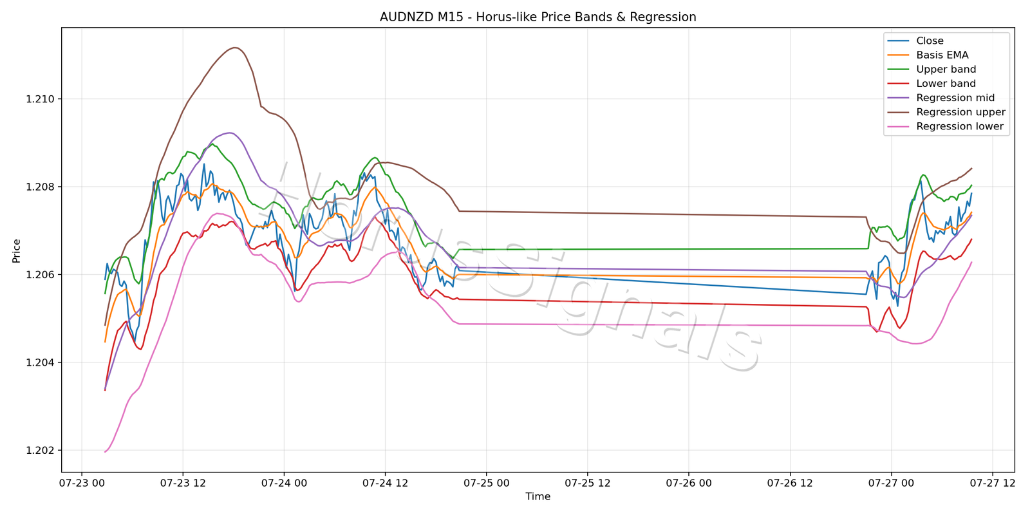Click the red Lower band legend swatch
This screenshot has width=1030, height=515.
pos(898,84)
